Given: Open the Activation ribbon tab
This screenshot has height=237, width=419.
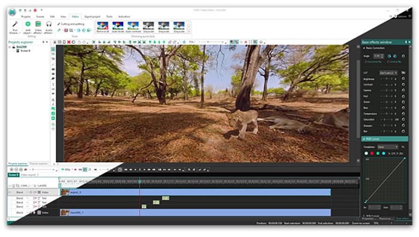Looking at the screenshot, I should pos(124,17).
